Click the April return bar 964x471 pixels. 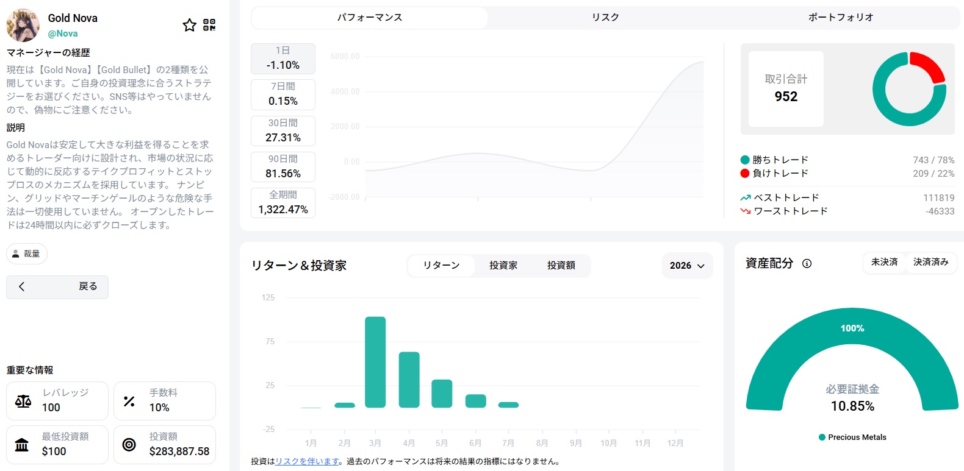click(409, 380)
